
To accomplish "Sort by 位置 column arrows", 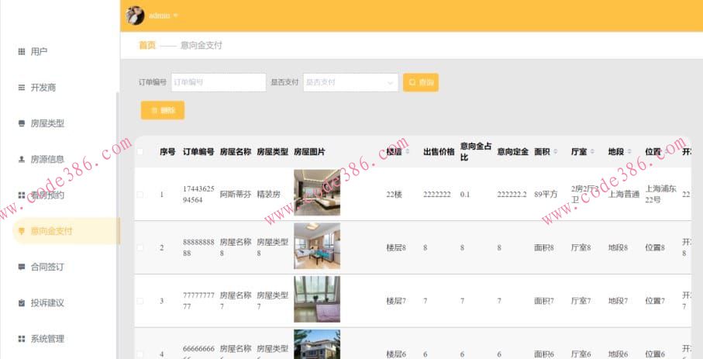I will pyautogui.click(x=667, y=152).
